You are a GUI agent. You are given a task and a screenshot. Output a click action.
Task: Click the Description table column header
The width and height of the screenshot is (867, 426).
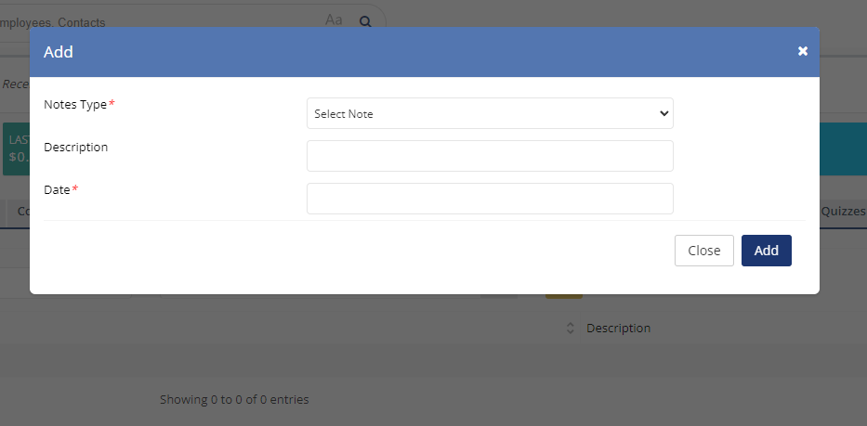pyautogui.click(x=618, y=329)
